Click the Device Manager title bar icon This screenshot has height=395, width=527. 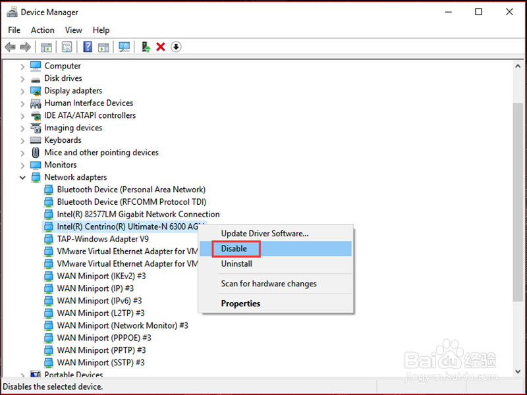tap(12, 12)
